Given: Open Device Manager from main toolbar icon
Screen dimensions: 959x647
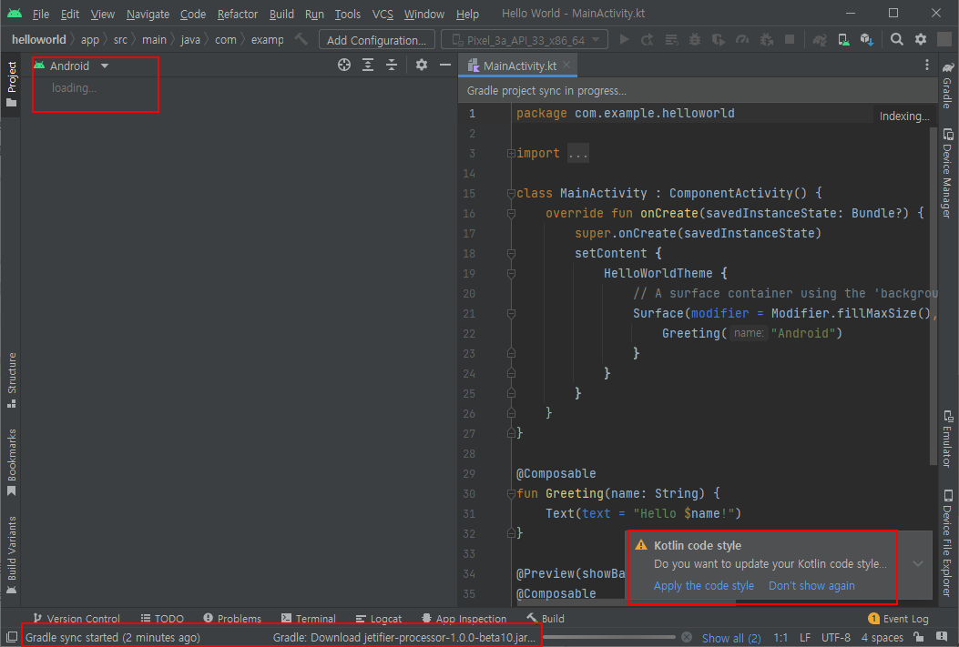Looking at the screenshot, I should coord(843,40).
